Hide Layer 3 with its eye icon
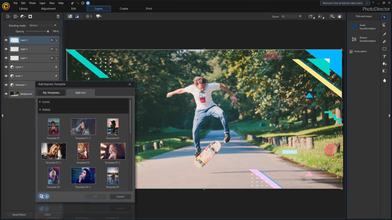Image resolution: width=392 pixels, height=220 pixels. [x=6, y=40]
